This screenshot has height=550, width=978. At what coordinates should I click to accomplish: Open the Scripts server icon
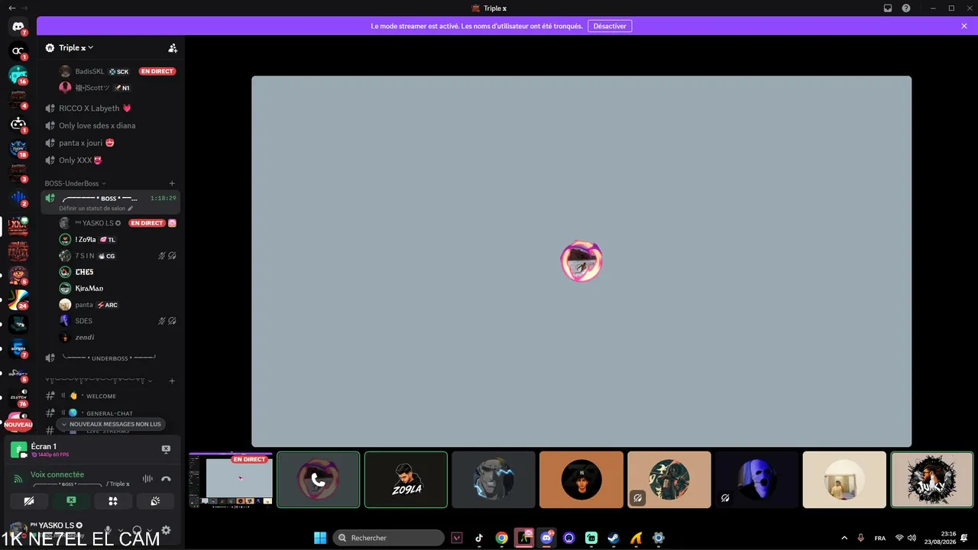[x=18, y=348]
